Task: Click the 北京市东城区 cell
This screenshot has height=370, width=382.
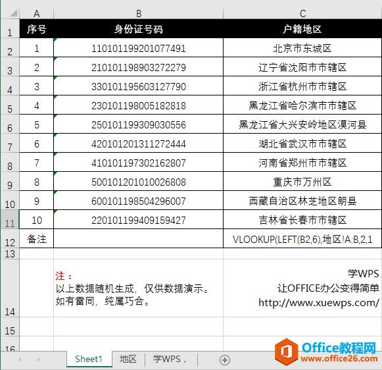Action: coord(302,48)
